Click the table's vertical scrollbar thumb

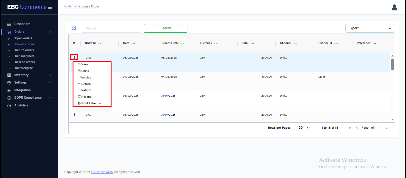coord(392,64)
